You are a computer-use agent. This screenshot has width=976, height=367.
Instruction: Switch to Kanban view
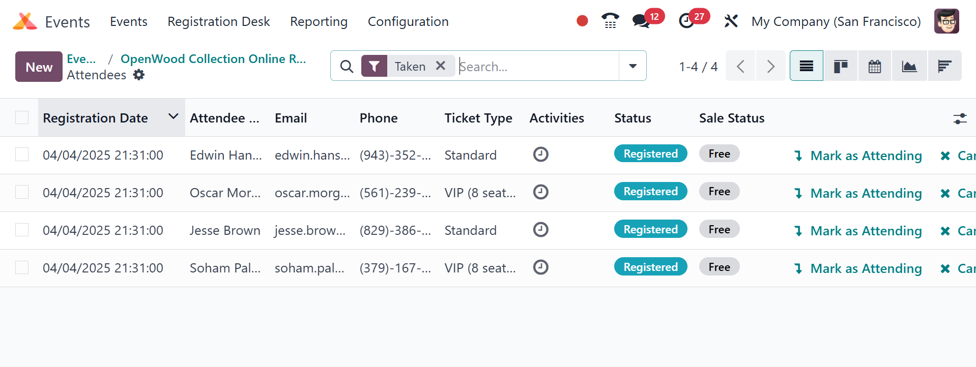coord(841,66)
